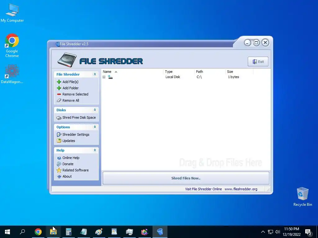Click the window resize grip in status bar

click(x=268, y=190)
